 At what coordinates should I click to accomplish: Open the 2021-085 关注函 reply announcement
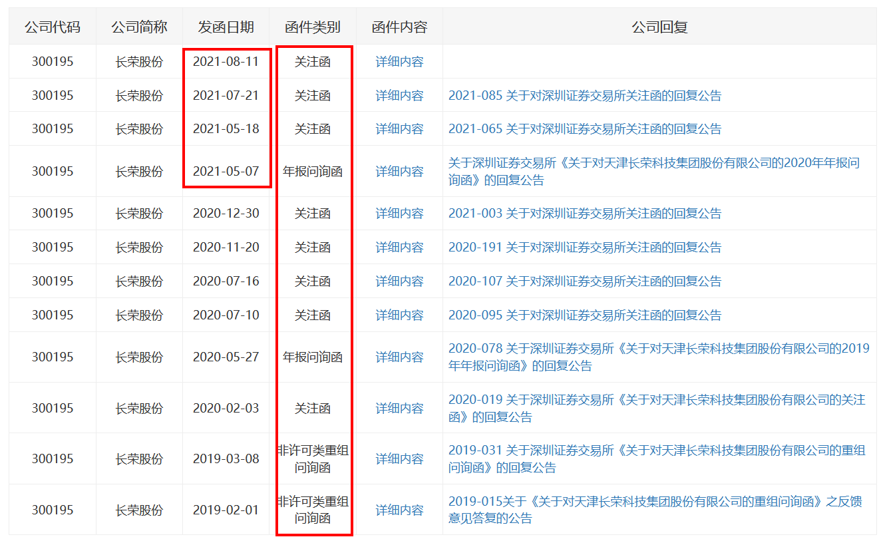584,96
